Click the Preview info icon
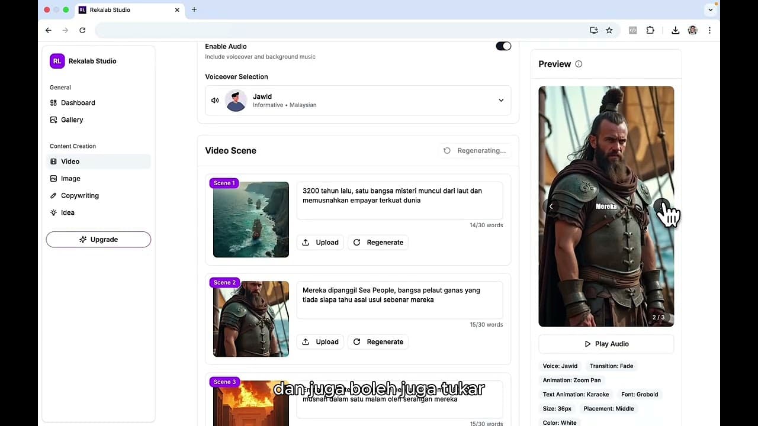Viewport: 758px width, 426px height. coord(579,64)
